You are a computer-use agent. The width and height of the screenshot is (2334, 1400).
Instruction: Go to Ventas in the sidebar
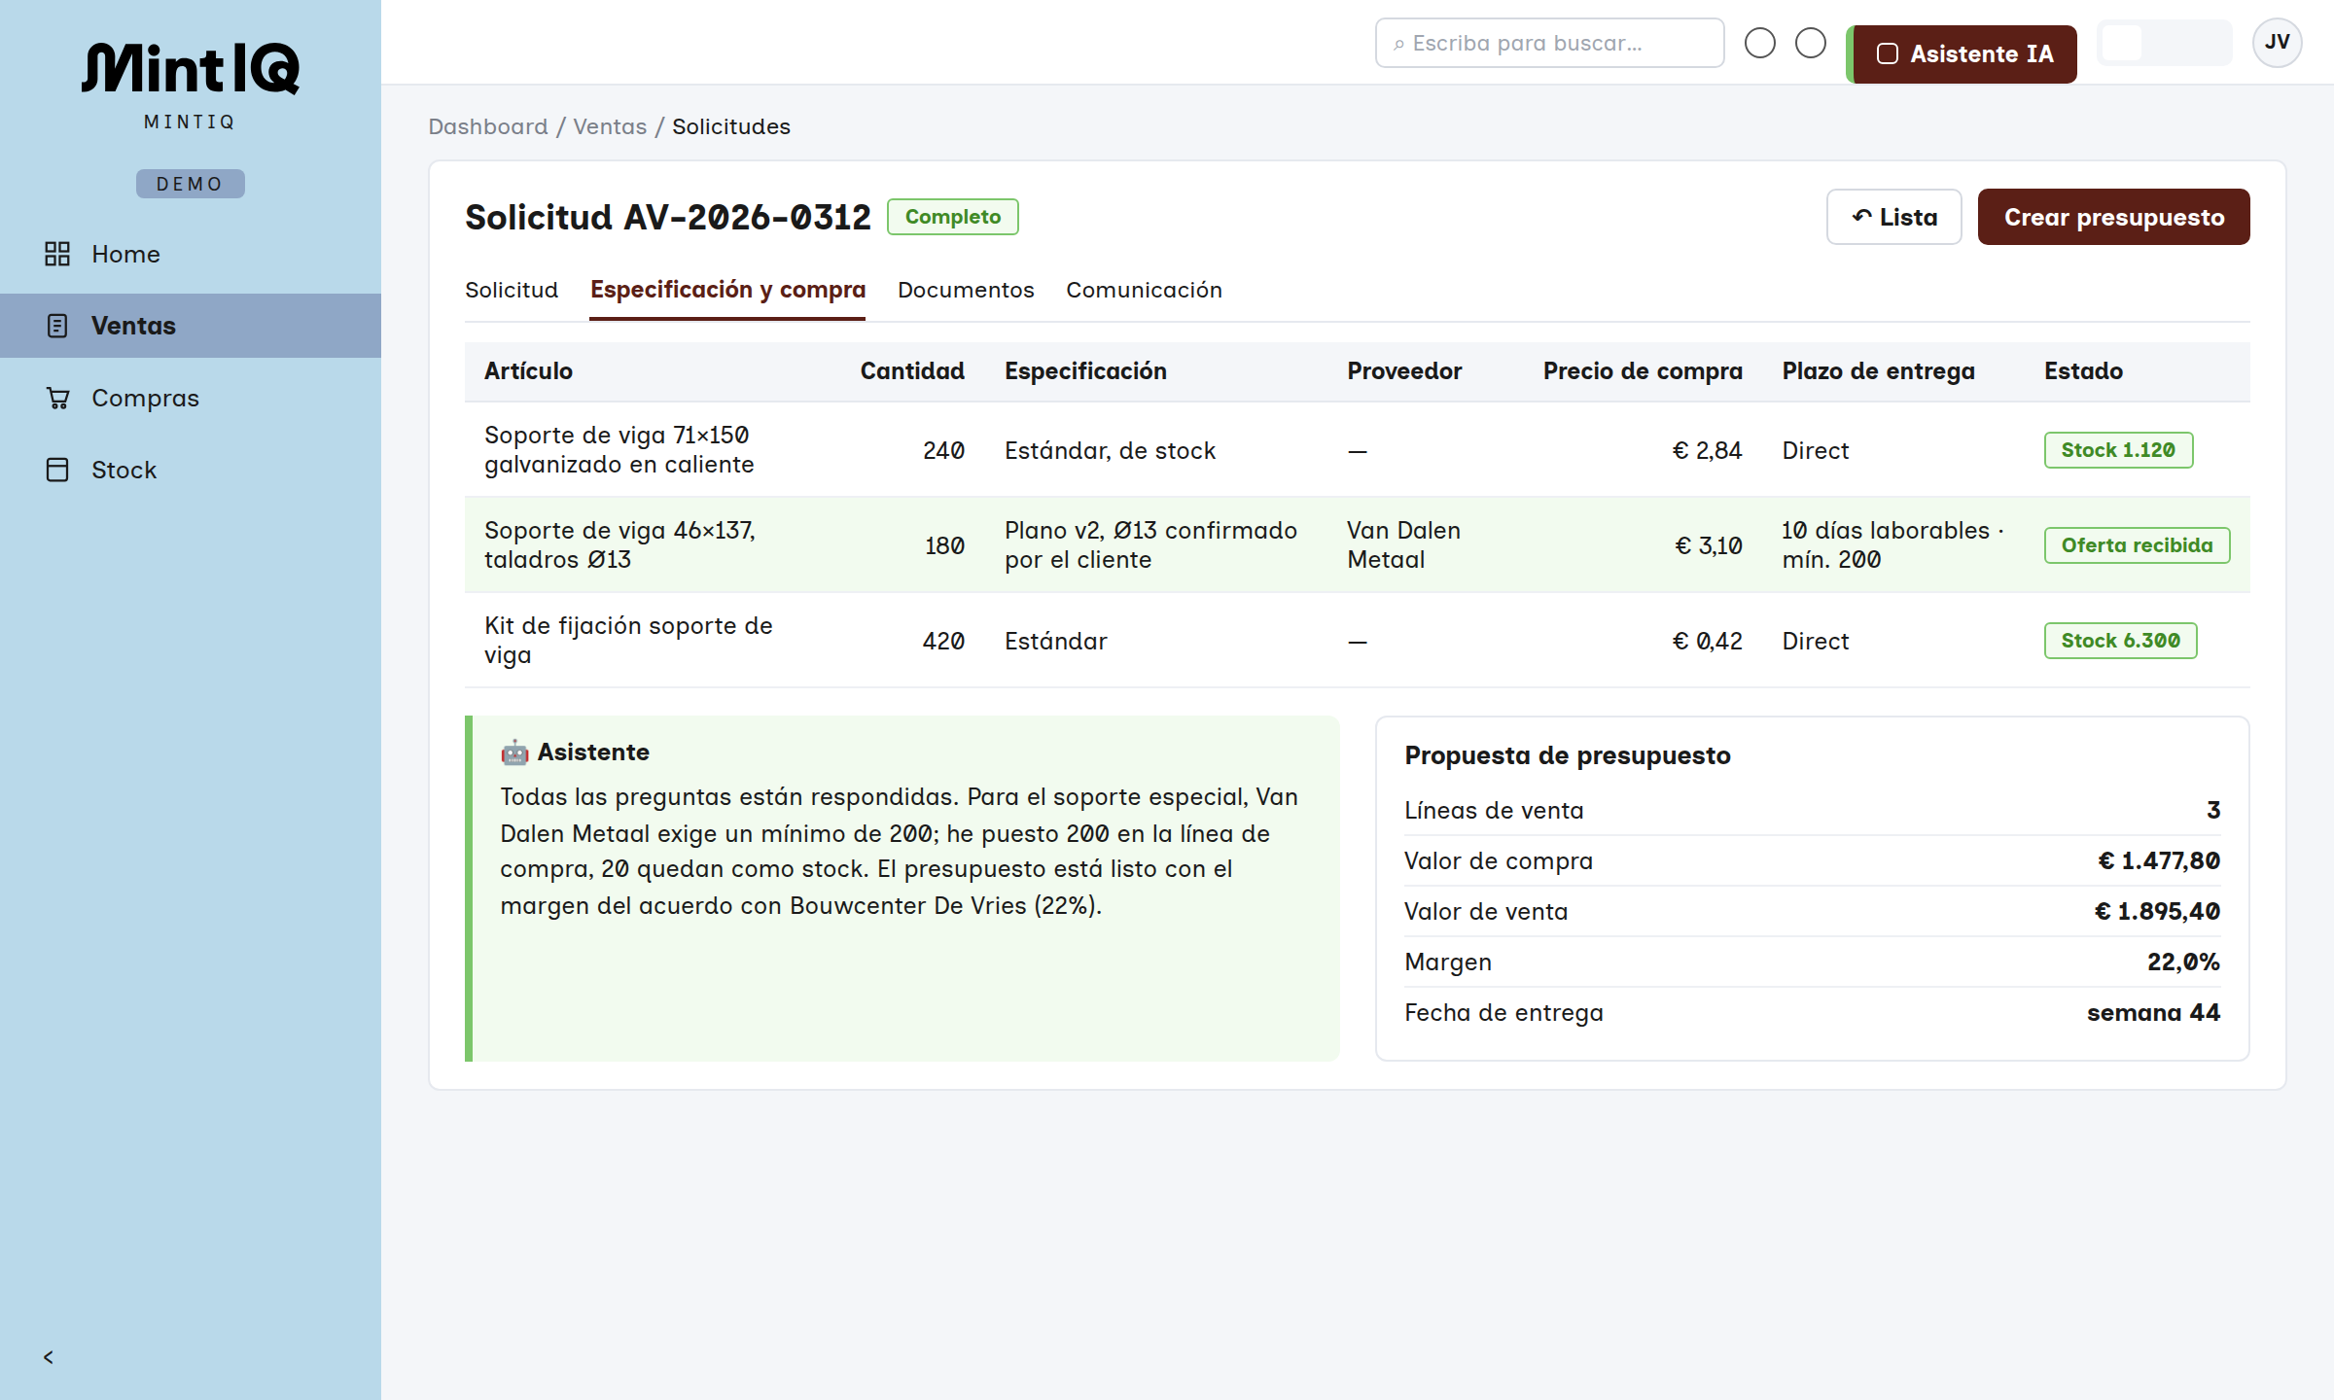pos(191,326)
